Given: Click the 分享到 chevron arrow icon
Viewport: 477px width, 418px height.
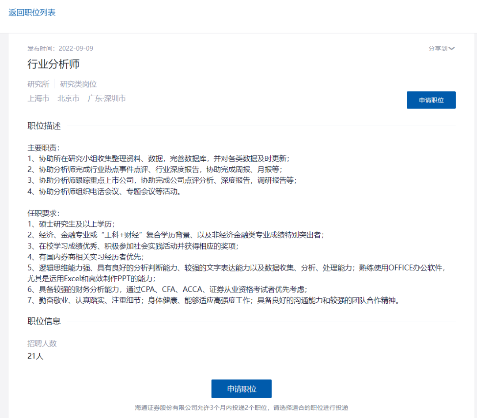Looking at the screenshot, I should [x=452, y=49].
